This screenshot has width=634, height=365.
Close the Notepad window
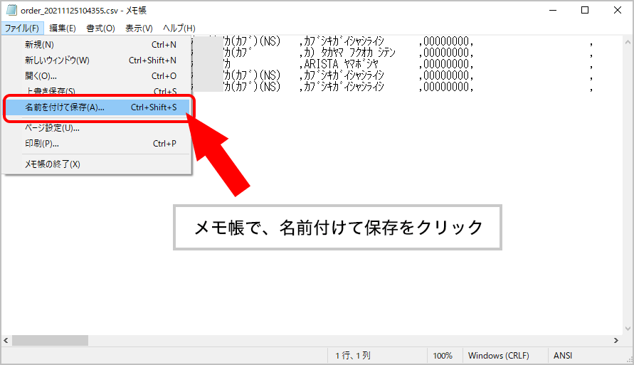[x=618, y=10]
